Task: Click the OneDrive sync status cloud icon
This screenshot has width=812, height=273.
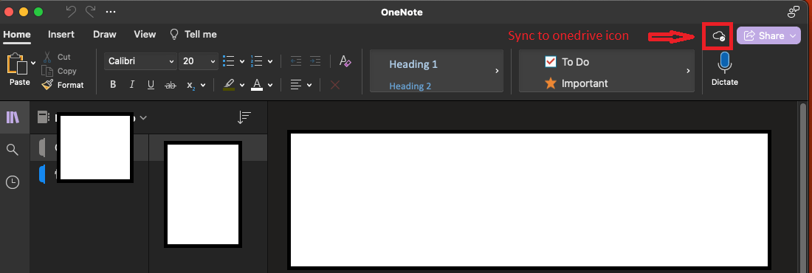Action: pyautogui.click(x=718, y=35)
